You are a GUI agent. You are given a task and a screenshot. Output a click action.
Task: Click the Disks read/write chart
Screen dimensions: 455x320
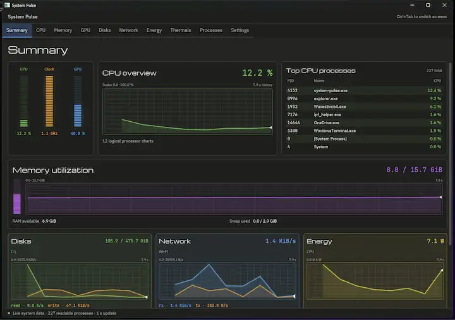coord(80,281)
